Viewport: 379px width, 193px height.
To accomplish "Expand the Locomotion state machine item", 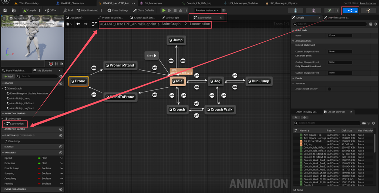I will [x=4, y=123].
